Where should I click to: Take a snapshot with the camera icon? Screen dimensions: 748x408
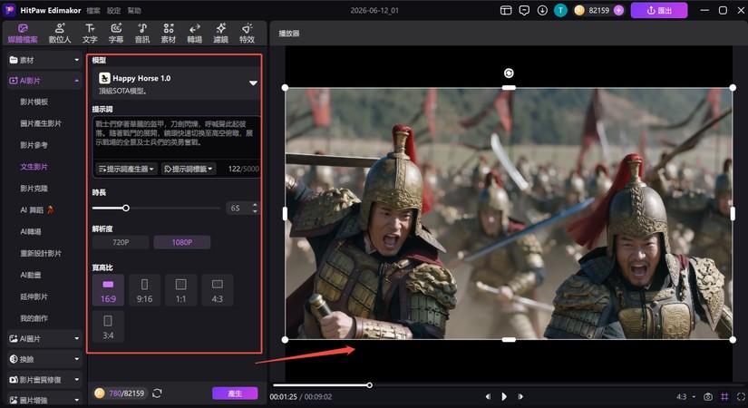(708, 396)
